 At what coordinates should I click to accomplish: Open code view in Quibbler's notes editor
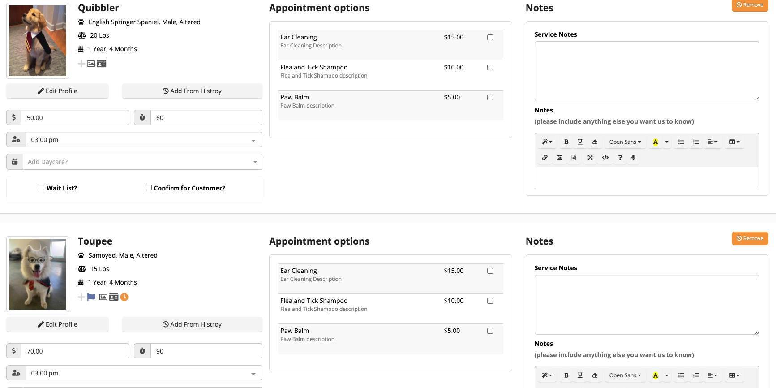pos(605,158)
